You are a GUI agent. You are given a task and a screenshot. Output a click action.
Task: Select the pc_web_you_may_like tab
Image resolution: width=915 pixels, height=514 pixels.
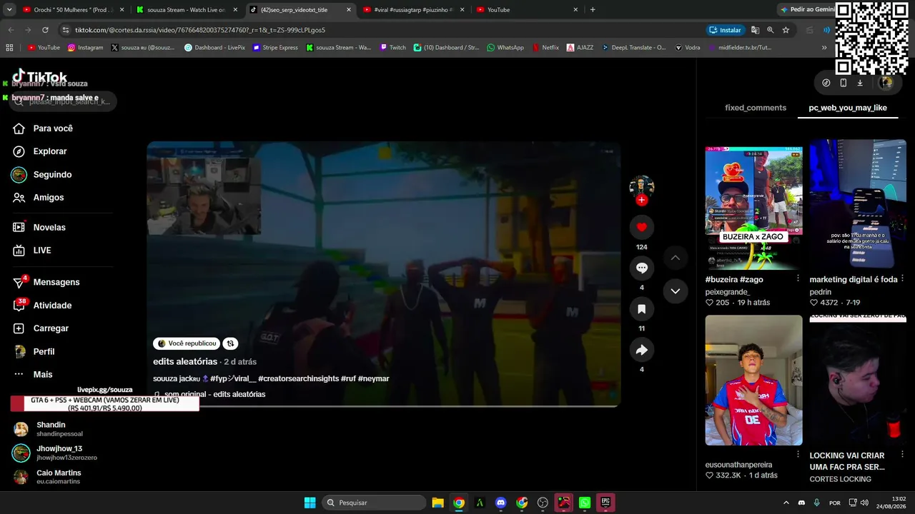tap(848, 108)
